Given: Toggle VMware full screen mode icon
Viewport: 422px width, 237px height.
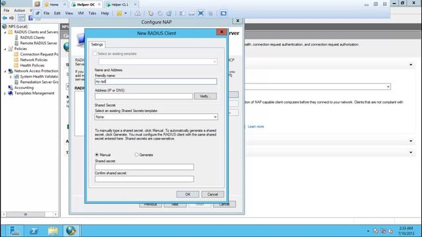Looking at the screenshot, I should [200, 13].
